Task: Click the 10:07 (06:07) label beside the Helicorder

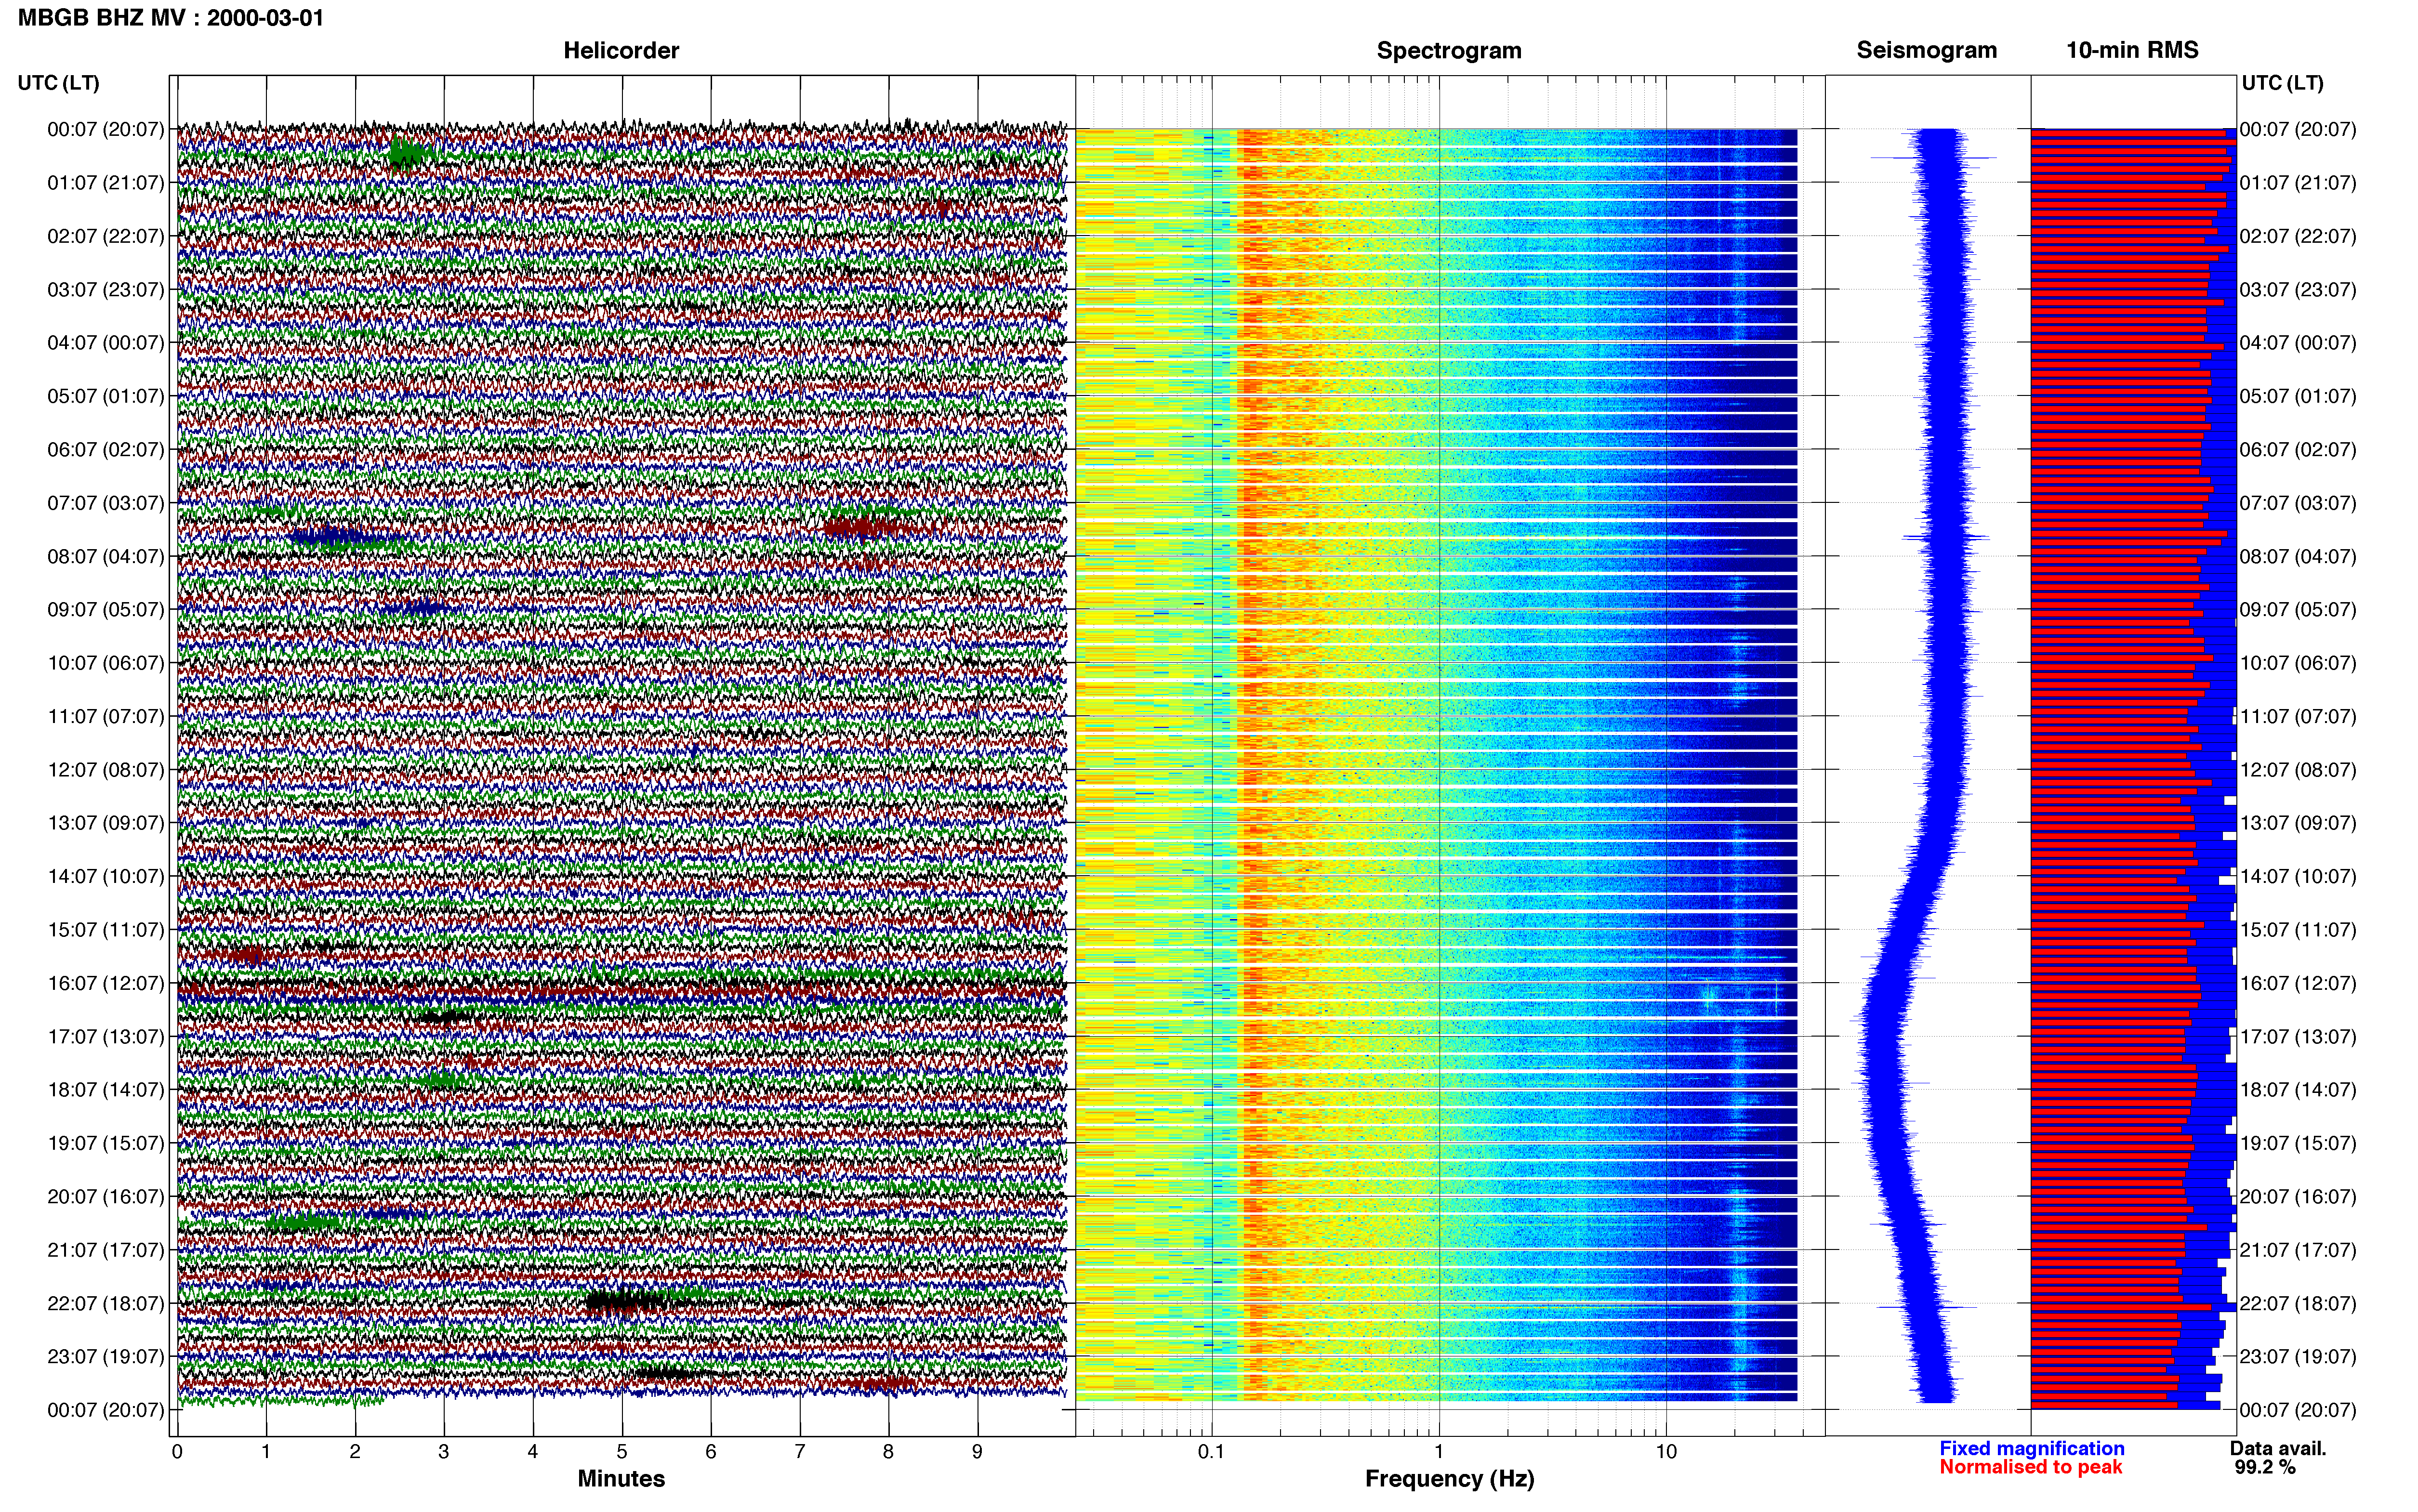Action: (105, 663)
